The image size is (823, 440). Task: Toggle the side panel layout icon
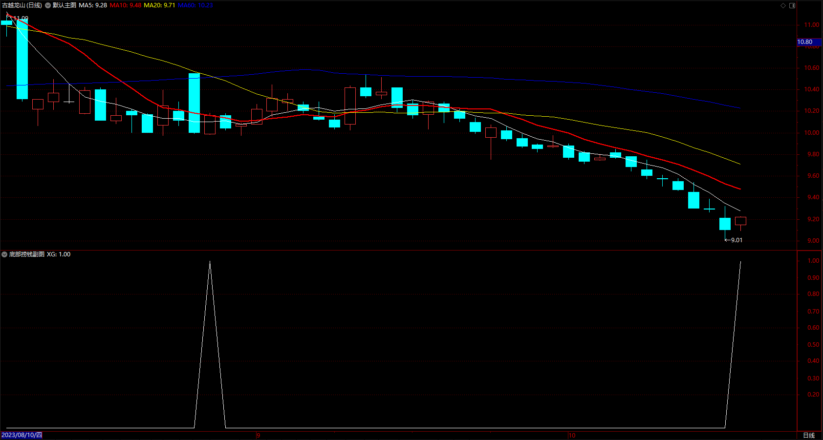click(x=792, y=5)
